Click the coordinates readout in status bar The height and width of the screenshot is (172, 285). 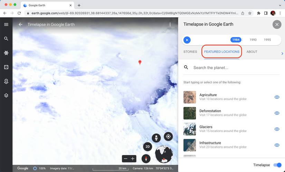pyautogui.click(x=164, y=168)
